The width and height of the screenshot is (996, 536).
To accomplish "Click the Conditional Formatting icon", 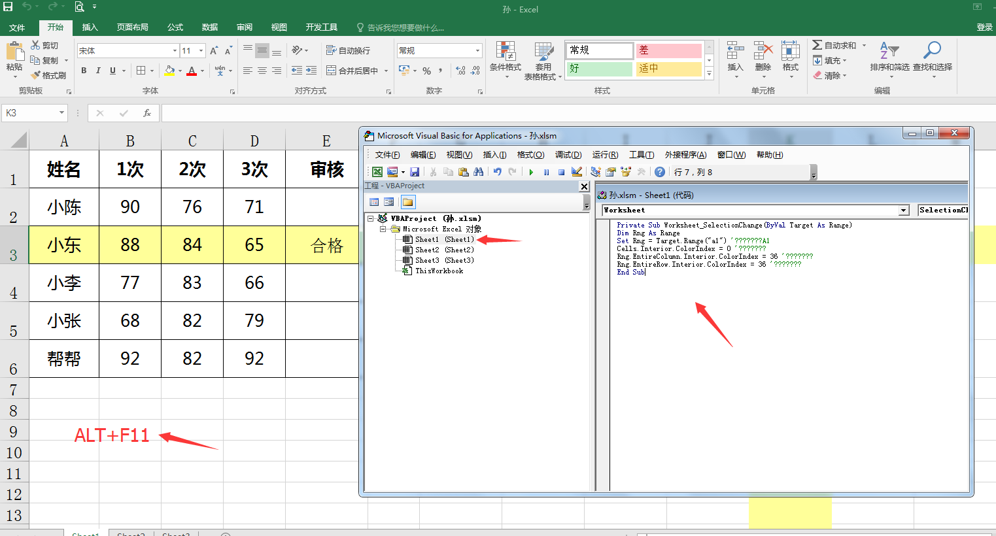I will [506, 60].
